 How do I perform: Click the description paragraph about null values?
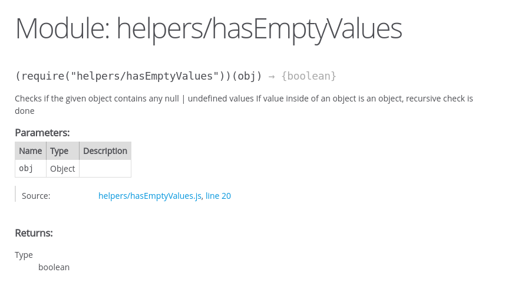point(244,104)
